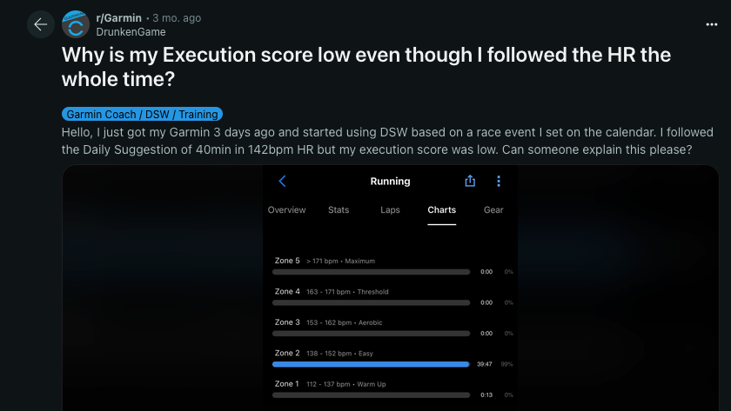
Task: Open DrunkenGame user profile
Action: [x=131, y=32]
